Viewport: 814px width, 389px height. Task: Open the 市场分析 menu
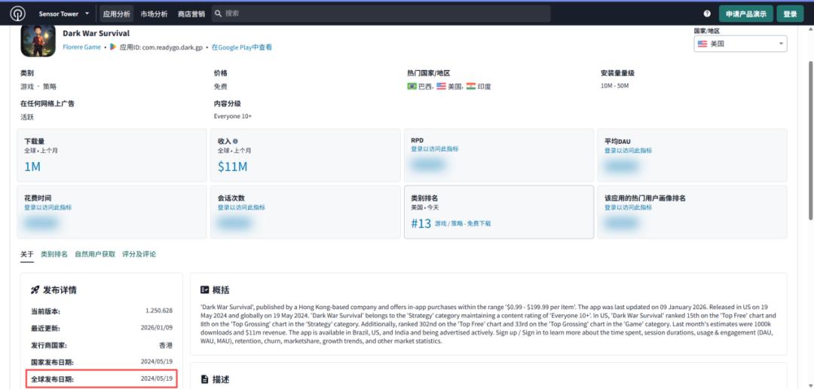click(154, 14)
